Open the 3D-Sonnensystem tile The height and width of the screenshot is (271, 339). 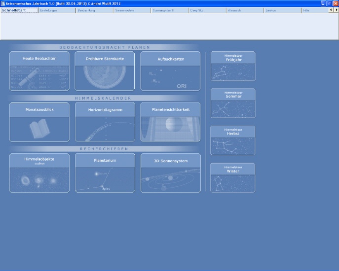pos(170,173)
